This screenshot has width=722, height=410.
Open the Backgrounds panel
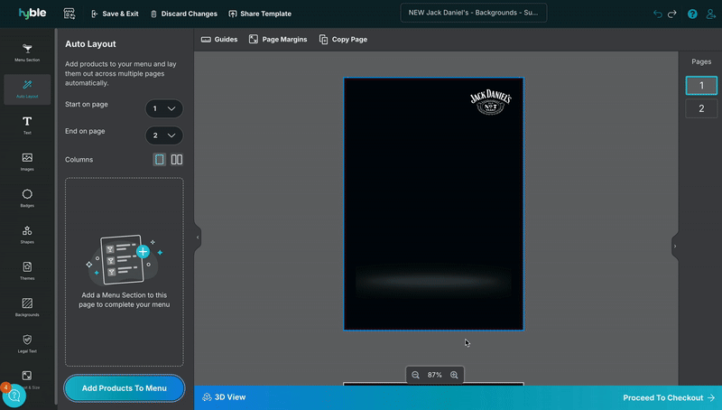(27, 307)
